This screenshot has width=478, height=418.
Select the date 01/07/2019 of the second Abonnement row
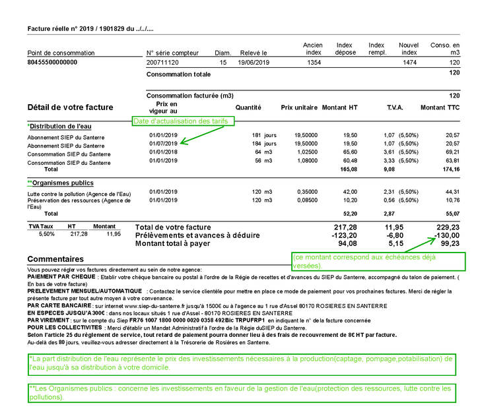point(163,143)
